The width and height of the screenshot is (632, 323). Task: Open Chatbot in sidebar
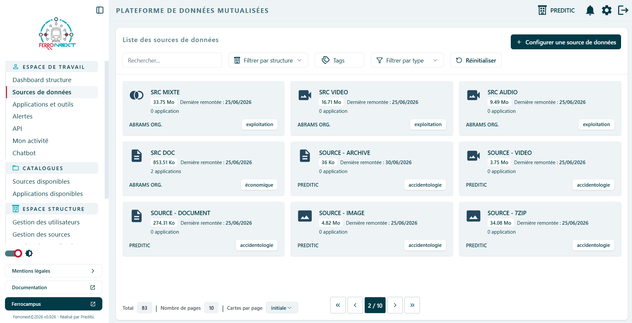point(24,153)
